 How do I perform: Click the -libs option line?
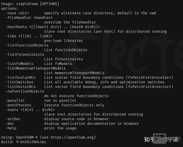point(11,36)
